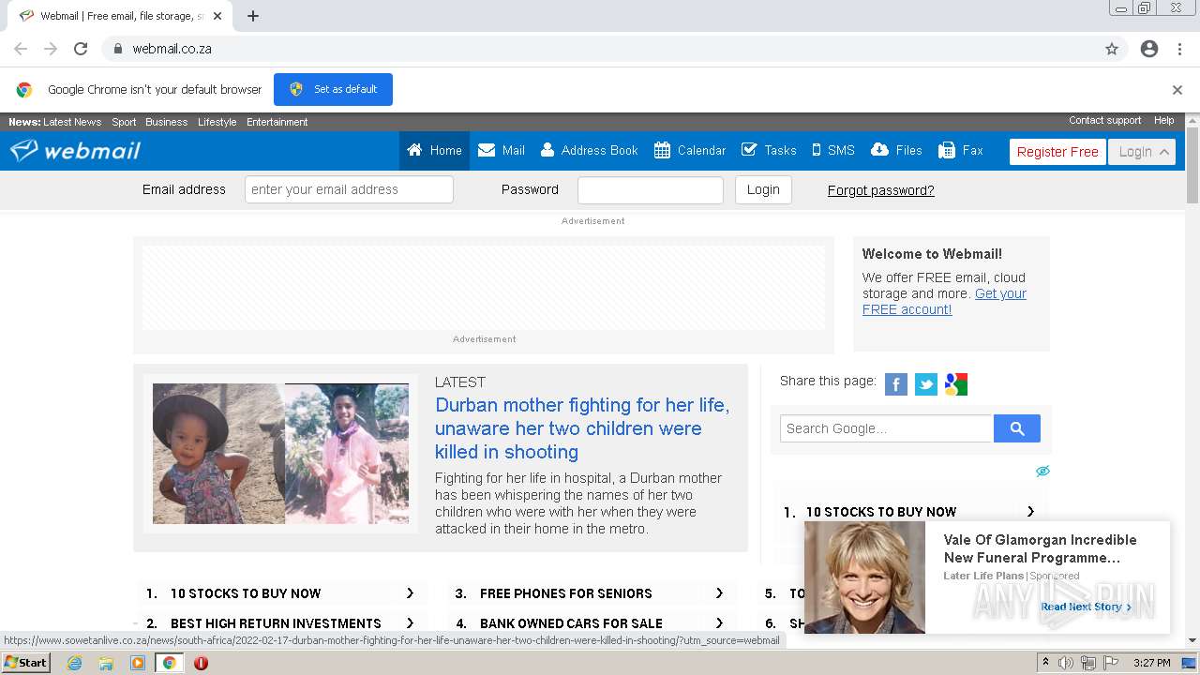Open Chrome three-dot menu

[1179, 49]
